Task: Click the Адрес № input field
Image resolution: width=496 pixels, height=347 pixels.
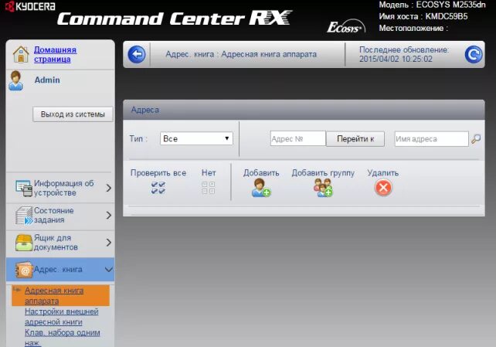Action: [x=297, y=138]
